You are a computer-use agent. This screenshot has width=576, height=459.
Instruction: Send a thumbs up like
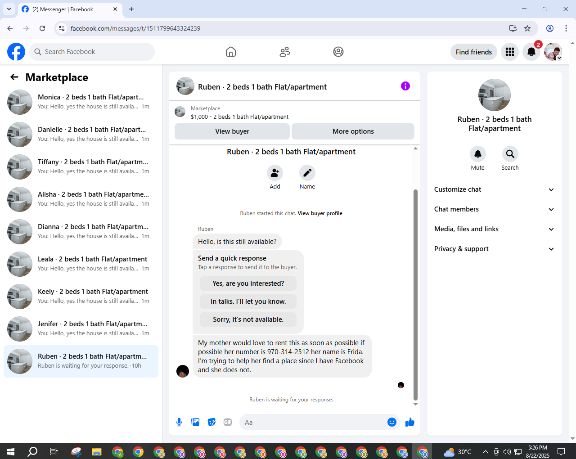pyautogui.click(x=410, y=422)
